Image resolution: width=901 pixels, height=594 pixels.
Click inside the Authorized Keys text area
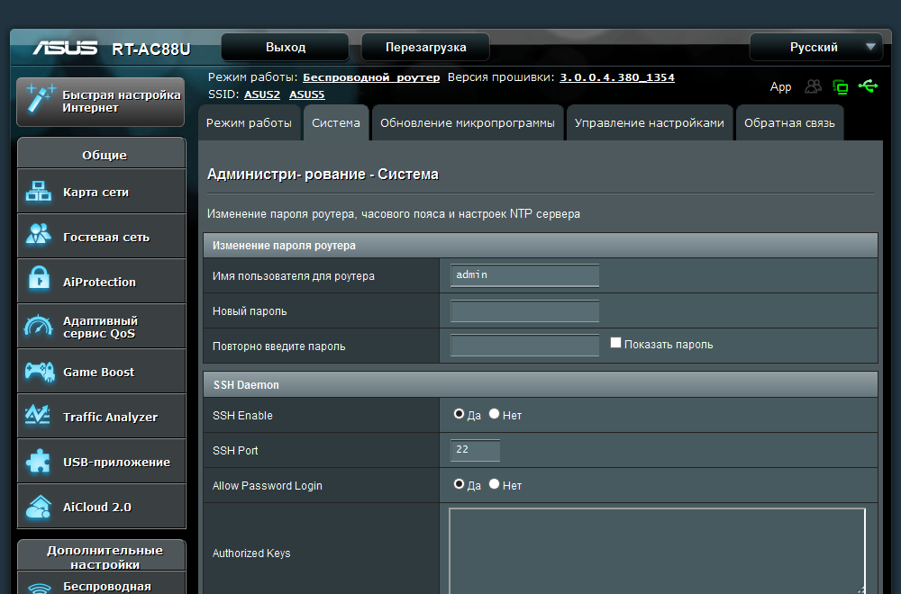pos(657,551)
